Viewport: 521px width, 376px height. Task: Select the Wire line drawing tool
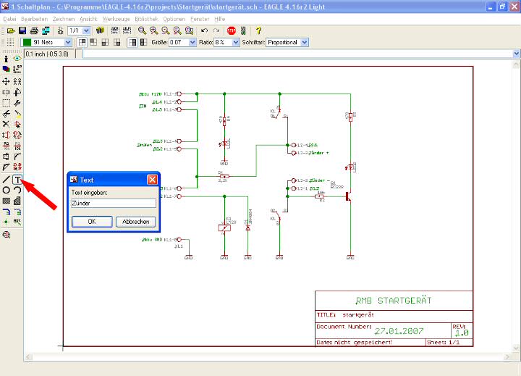[7, 179]
